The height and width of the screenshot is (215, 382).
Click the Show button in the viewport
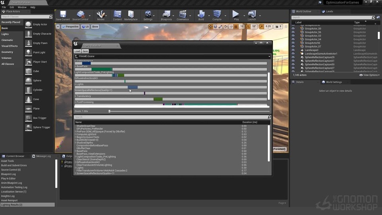coord(95,27)
